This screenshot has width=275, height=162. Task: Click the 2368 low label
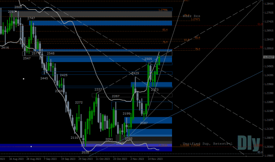click(x=59, y=91)
